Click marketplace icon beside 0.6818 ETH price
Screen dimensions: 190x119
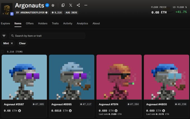[x=70, y=111]
